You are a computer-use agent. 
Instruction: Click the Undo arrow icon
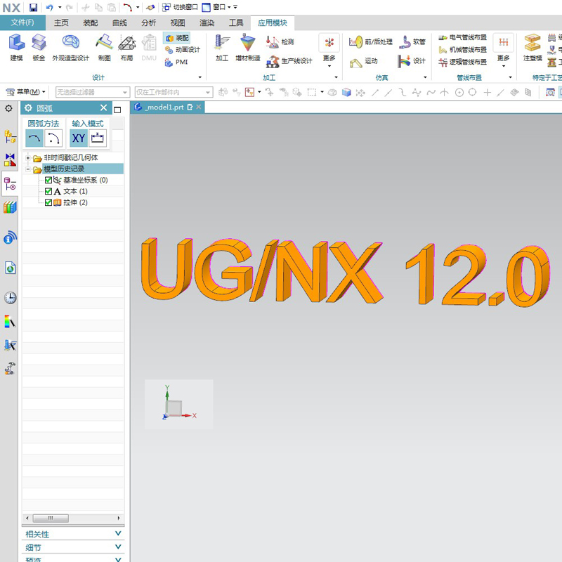pyautogui.click(x=50, y=7)
